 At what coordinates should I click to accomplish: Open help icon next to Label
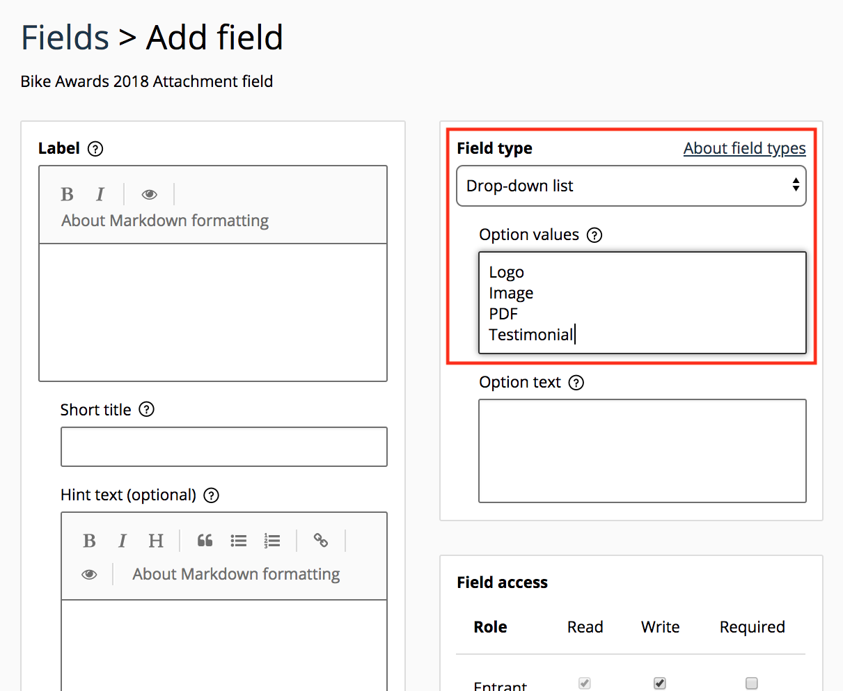tap(96, 148)
